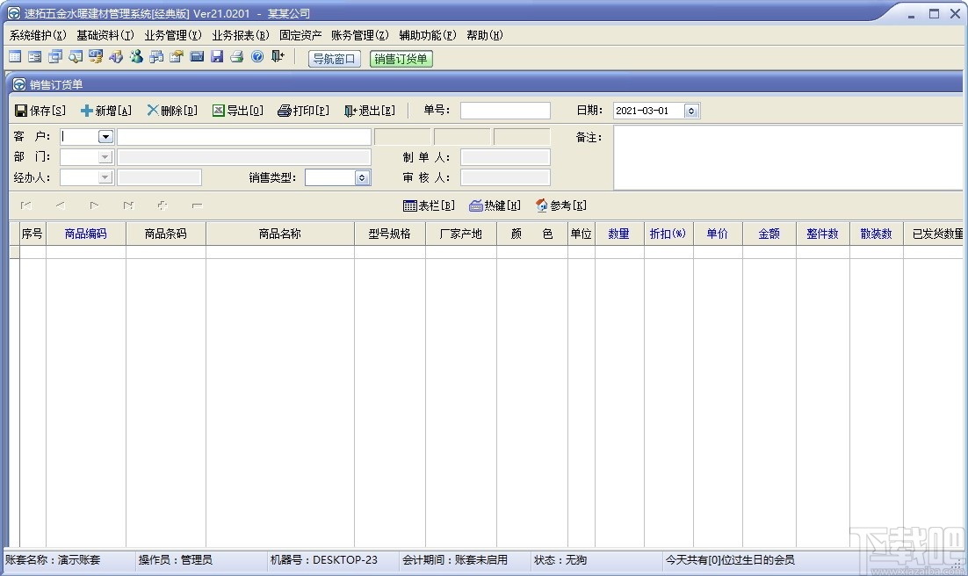Expand the 客户 customer dropdown arrow

point(105,137)
